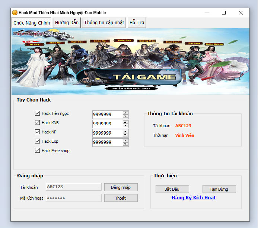Click the Đăng nhập button
Viewport: 258px width, 229px height.
coord(121,187)
